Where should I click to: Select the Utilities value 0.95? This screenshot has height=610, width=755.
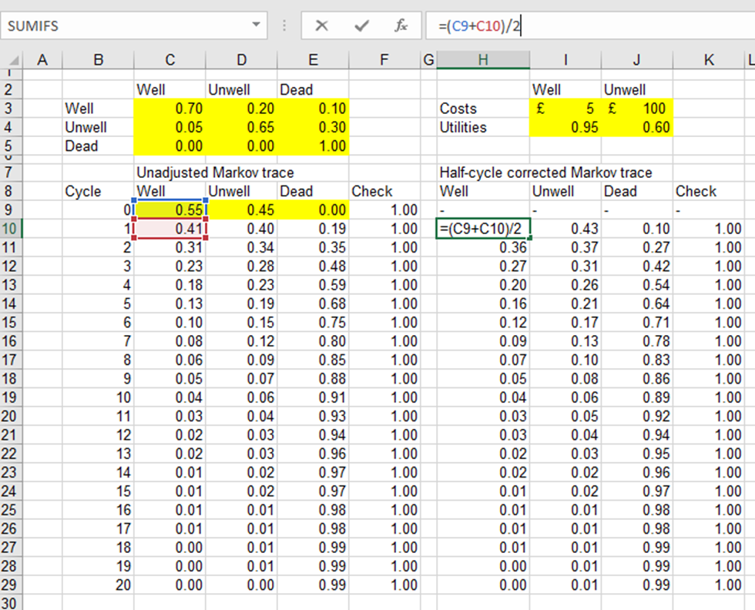pyautogui.click(x=565, y=127)
